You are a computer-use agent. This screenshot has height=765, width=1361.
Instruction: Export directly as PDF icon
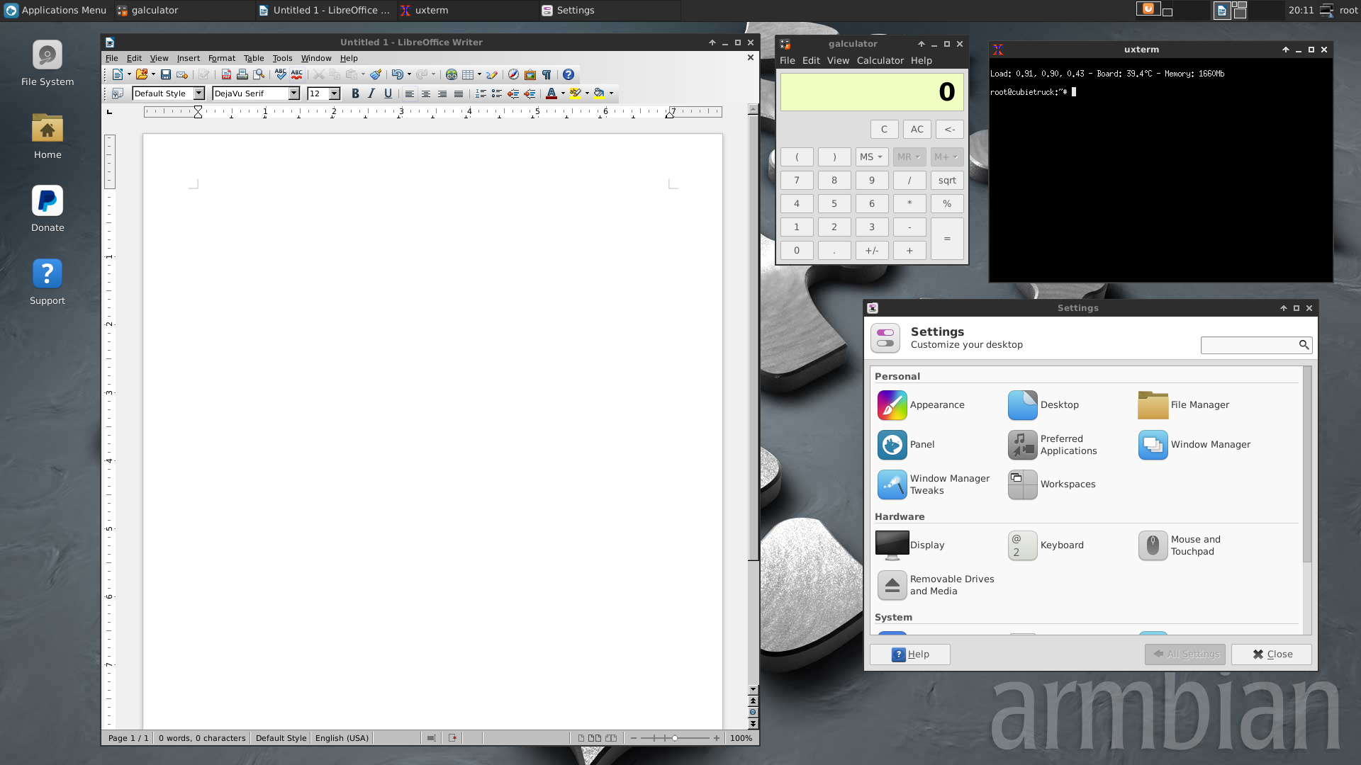[226, 74]
